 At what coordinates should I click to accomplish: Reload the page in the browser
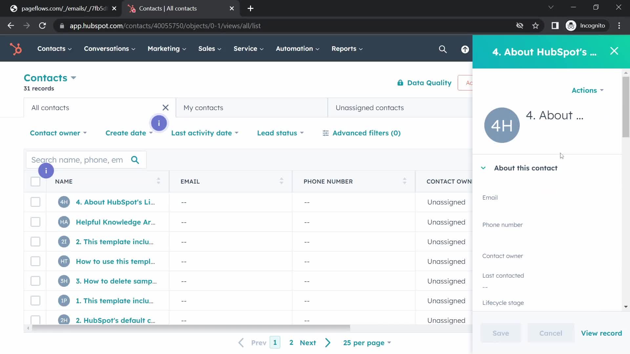(x=42, y=26)
